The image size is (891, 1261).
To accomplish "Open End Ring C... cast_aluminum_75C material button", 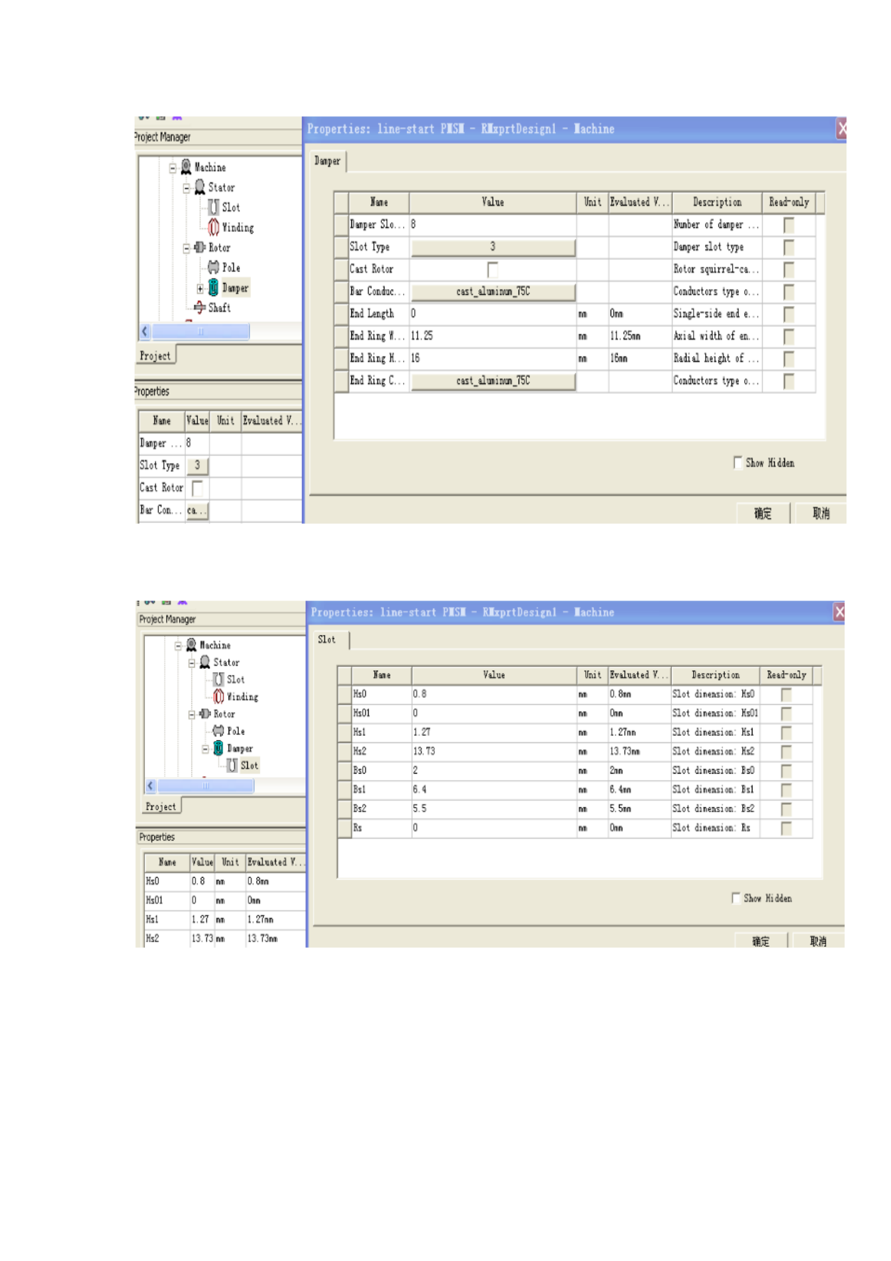I will [x=492, y=381].
